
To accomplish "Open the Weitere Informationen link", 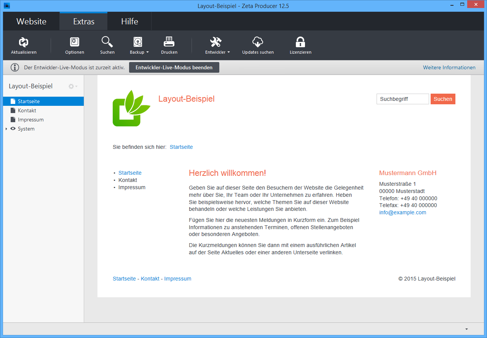I will 449,68.
